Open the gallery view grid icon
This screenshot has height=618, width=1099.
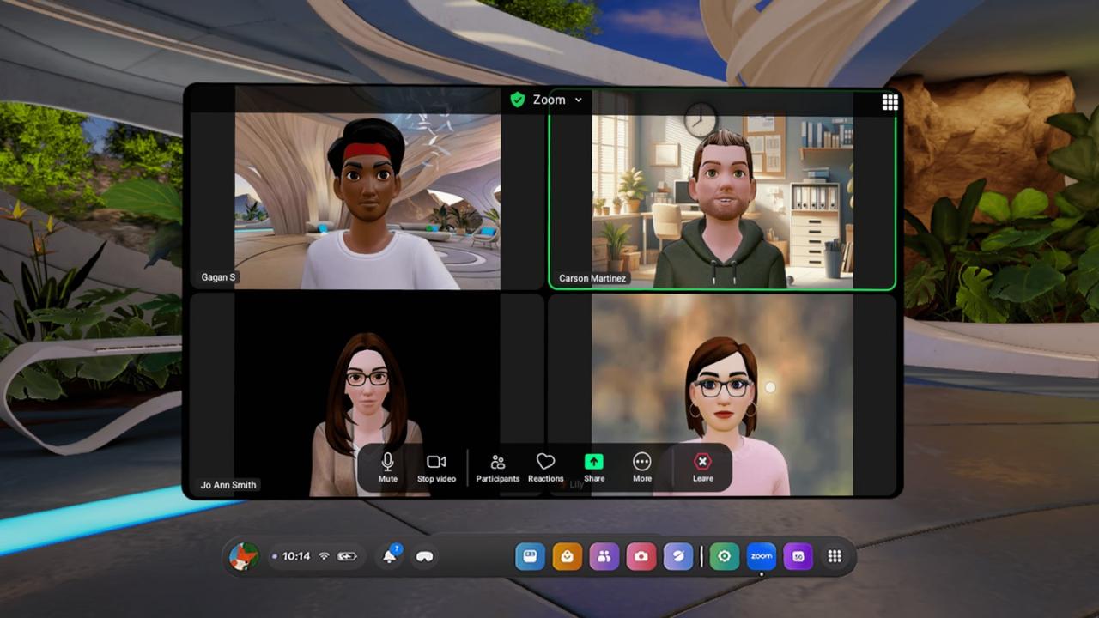(890, 102)
